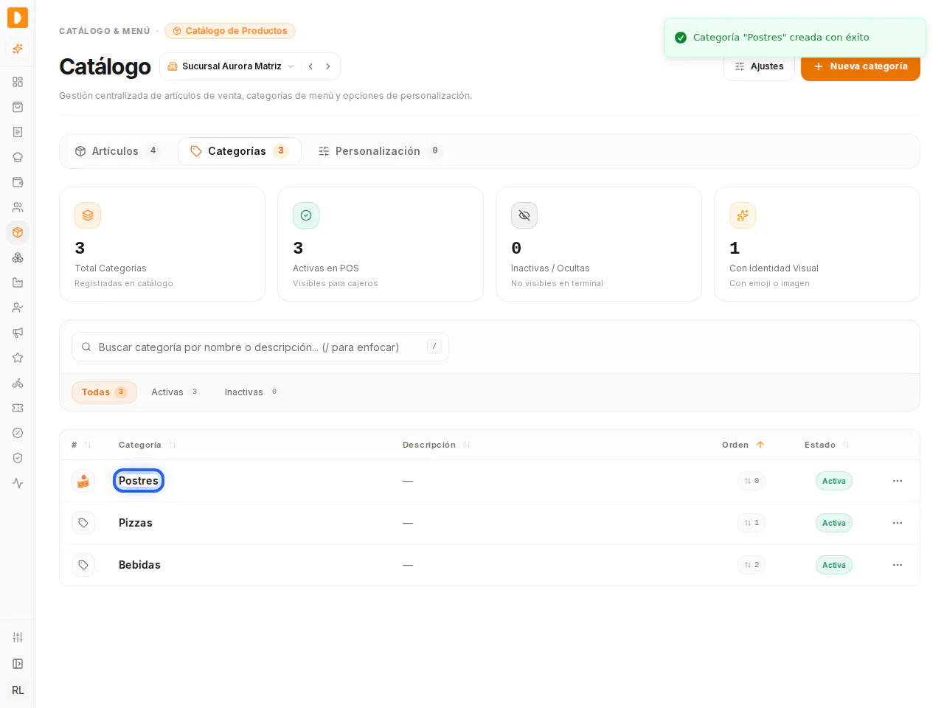The image size is (944, 708).
Task: Open the activity pulse icon in sidebar
Action: [x=18, y=483]
